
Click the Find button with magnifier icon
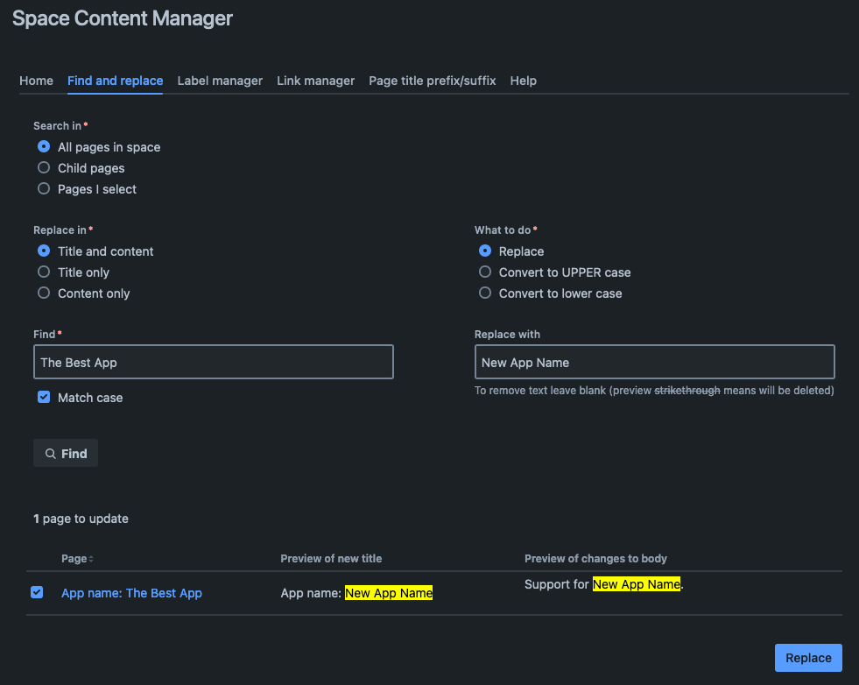click(66, 453)
